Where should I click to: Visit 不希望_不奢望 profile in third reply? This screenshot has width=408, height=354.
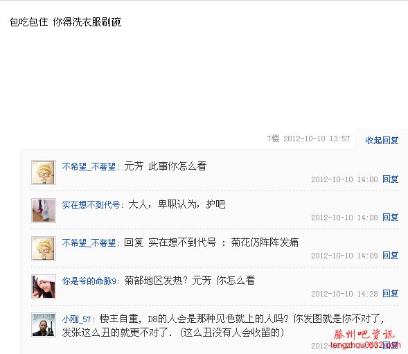click(x=89, y=242)
